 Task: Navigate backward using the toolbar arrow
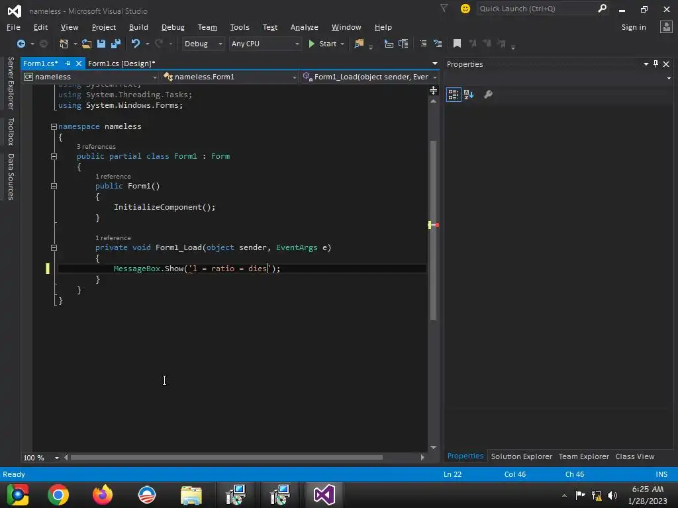coord(21,44)
